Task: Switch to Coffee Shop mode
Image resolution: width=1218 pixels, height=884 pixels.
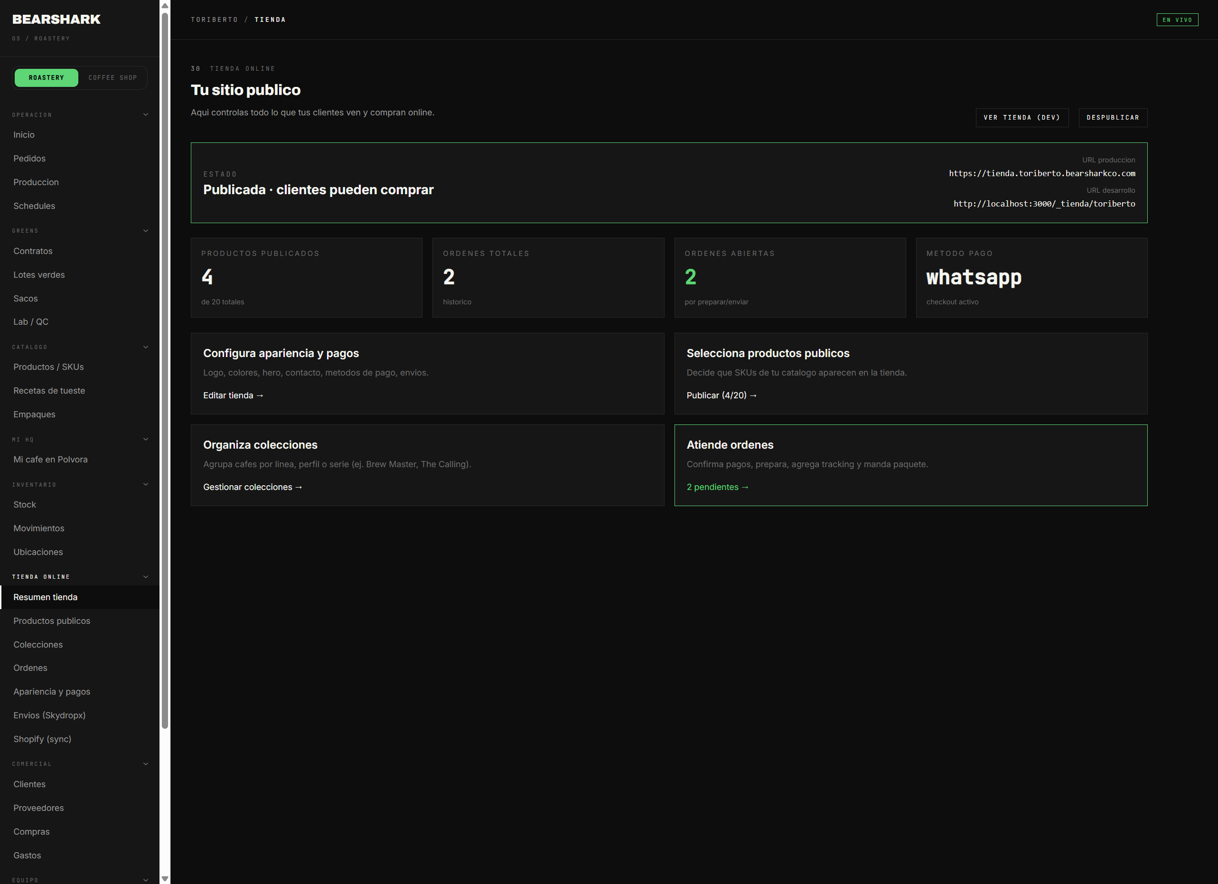Action: 113,78
